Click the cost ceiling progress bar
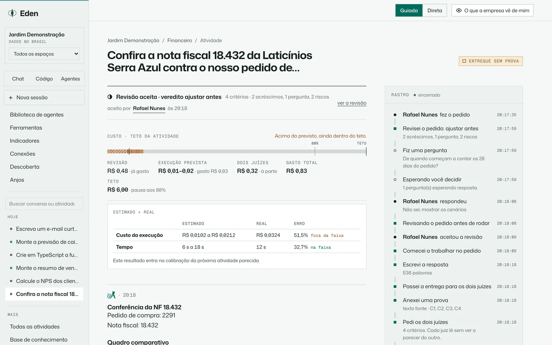The width and height of the screenshot is (552, 345). point(237,151)
